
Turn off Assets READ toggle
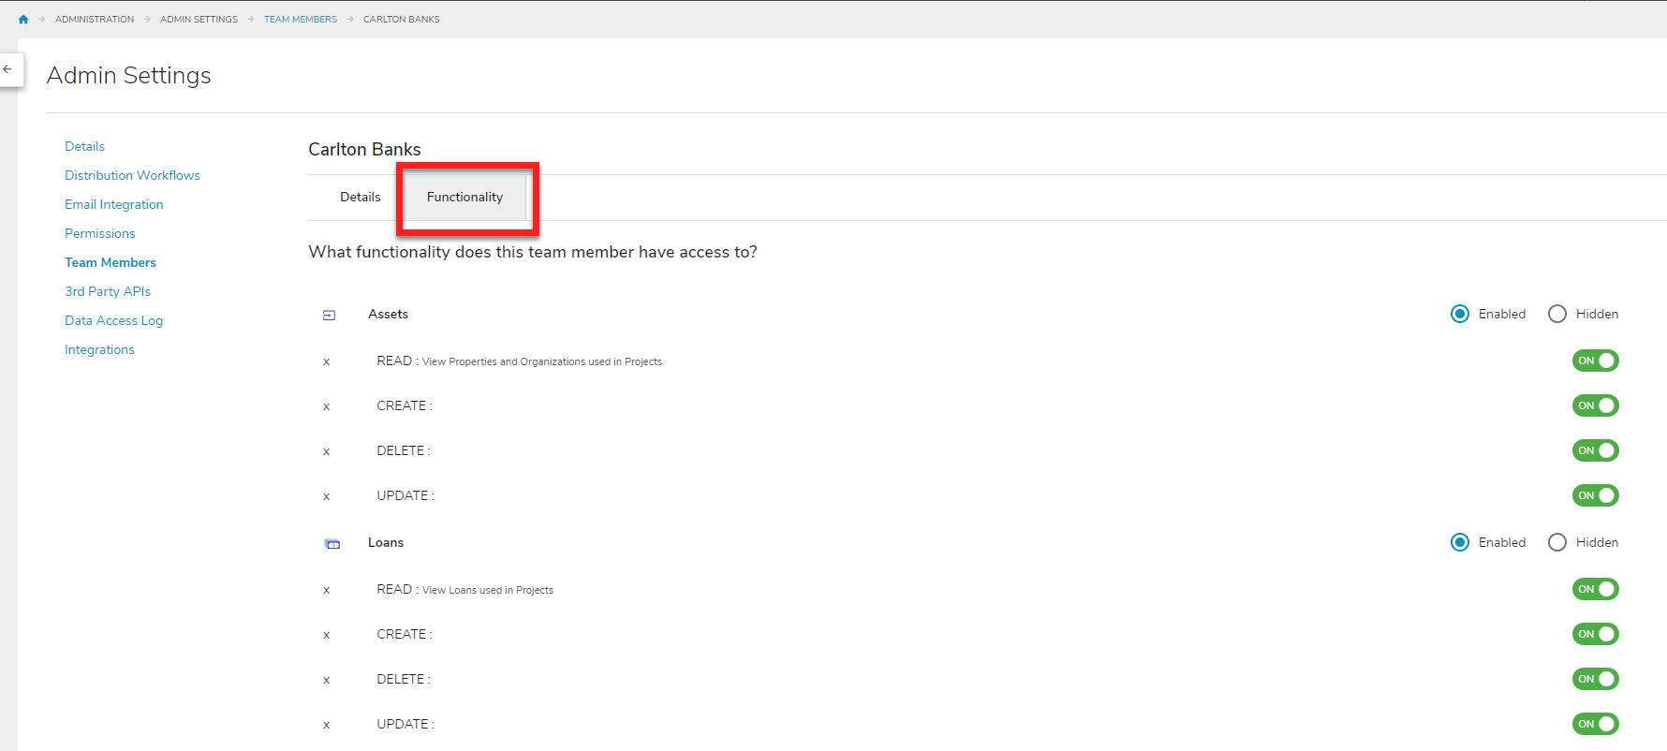[1595, 361]
